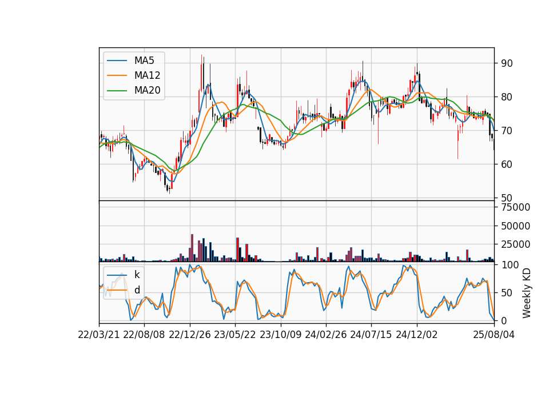Click the 60 price axis label
The height and width of the screenshot is (394, 549).
pos(507,164)
